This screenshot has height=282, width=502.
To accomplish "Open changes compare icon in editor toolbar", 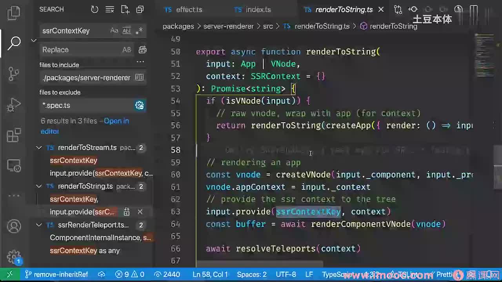I will coord(398,9).
